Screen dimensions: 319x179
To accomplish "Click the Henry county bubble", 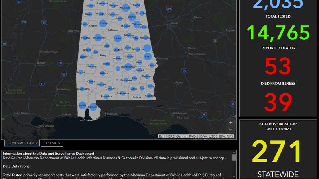I will (x=150, y=86).
